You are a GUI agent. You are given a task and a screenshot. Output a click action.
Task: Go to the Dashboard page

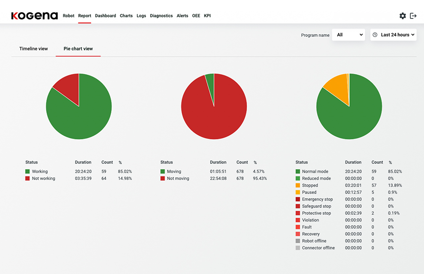(105, 16)
